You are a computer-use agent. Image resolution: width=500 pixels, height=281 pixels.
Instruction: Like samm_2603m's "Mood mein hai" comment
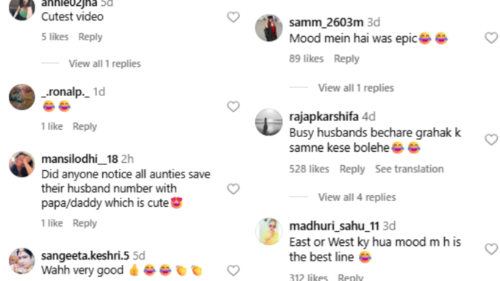pos(491,38)
